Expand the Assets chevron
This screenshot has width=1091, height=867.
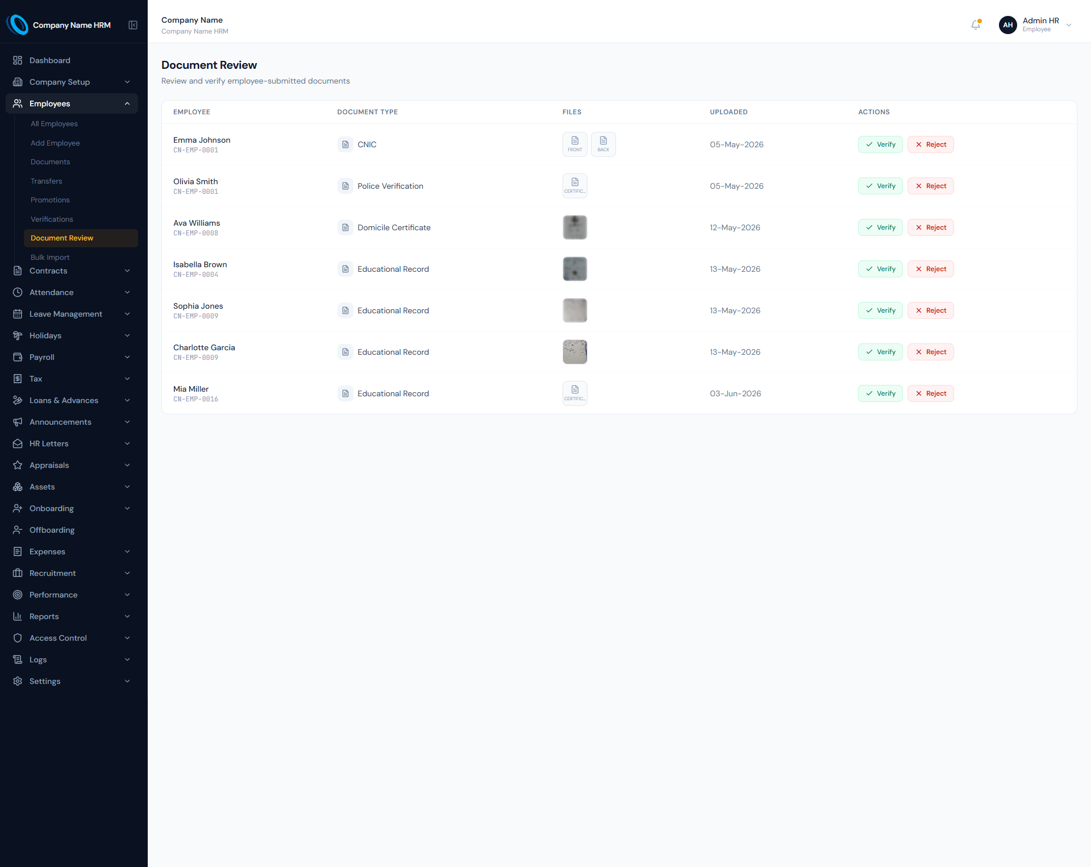click(127, 487)
